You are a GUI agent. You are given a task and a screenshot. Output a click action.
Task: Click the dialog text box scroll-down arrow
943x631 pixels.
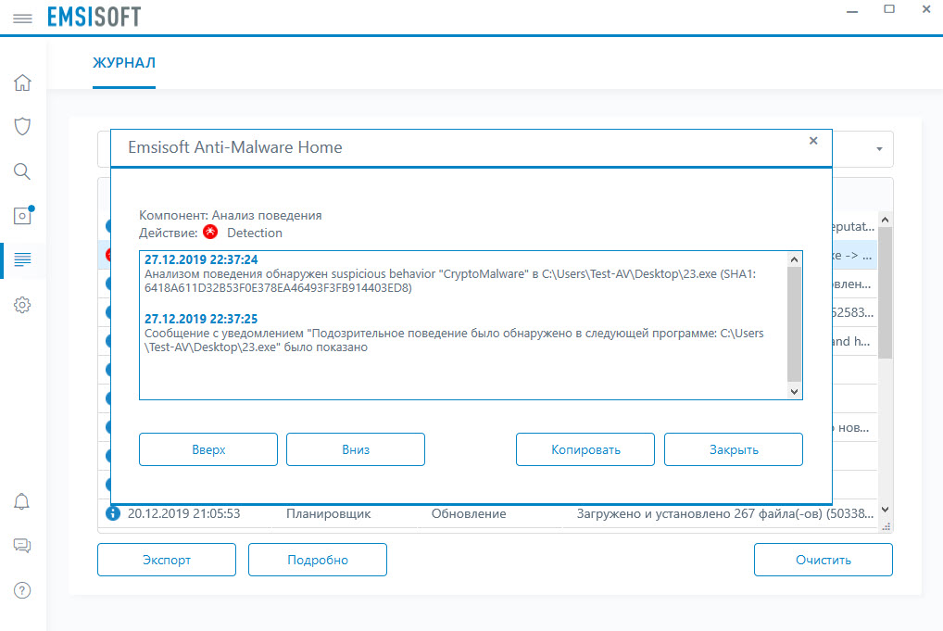click(794, 392)
